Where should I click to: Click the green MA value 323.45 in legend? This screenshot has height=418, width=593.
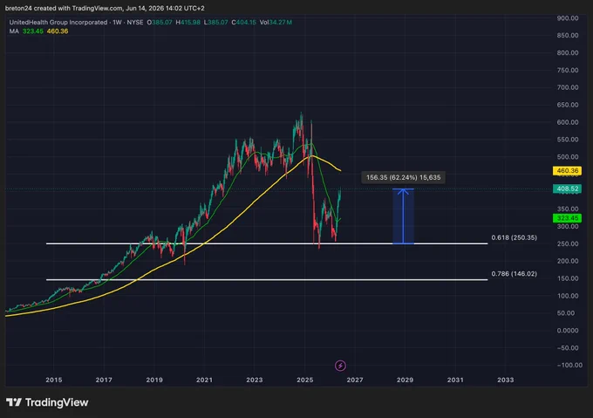click(x=33, y=31)
